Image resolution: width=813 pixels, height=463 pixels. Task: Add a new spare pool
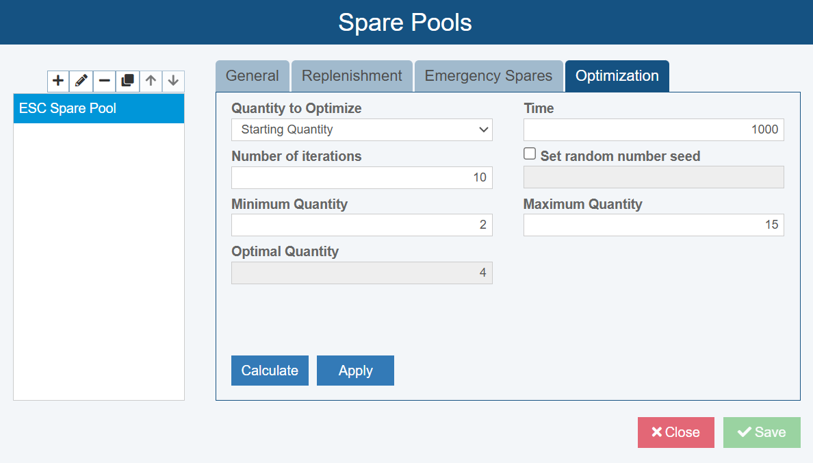tap(57, 81)
